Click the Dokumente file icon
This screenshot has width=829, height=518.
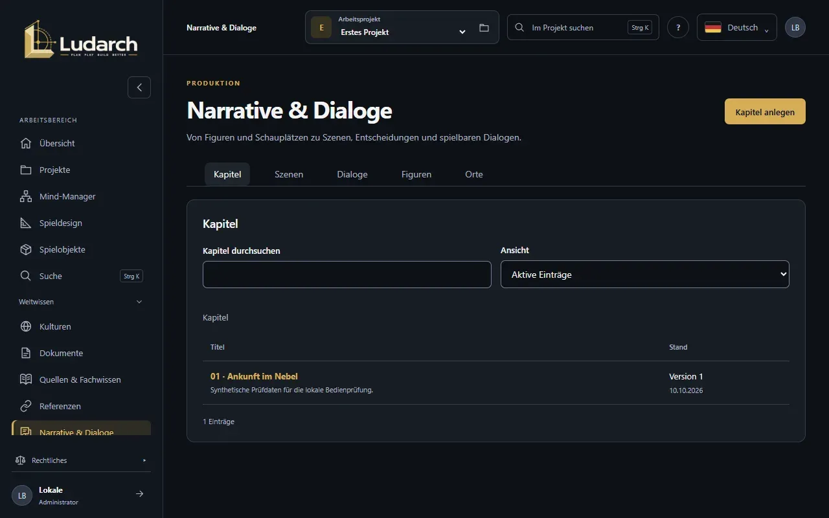click(x=26, y=353)
